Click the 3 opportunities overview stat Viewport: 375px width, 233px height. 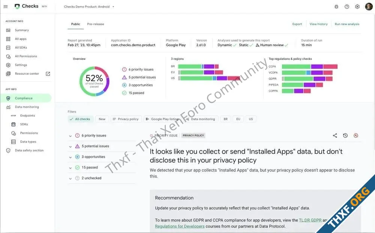pyautogui.click(x=137, y=85)
